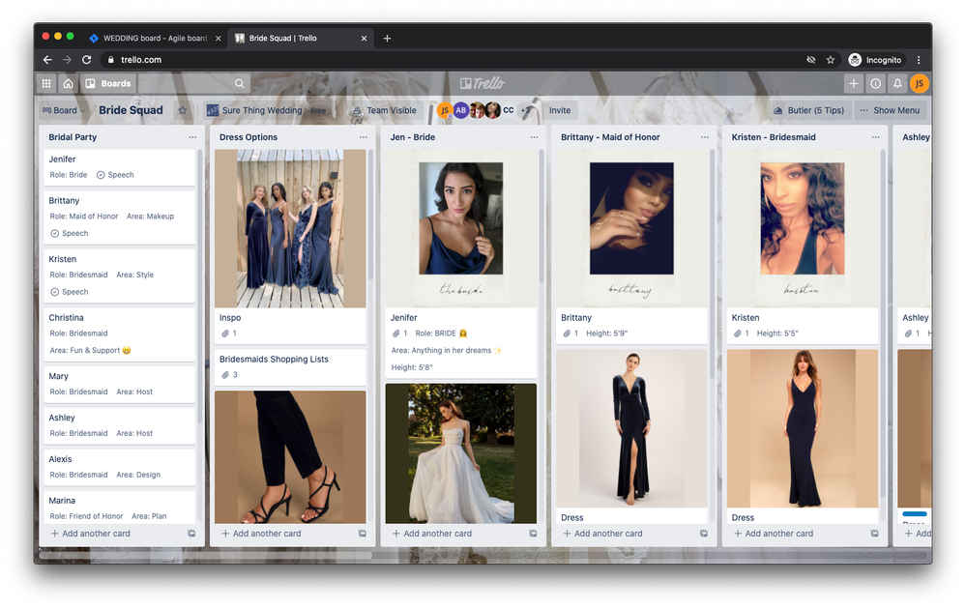Open Dress Options list actions menu
The height and width of the screenshot is (609, 966).
tap(363, 137)
